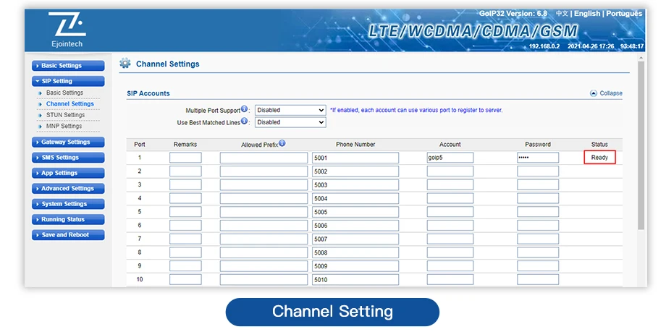Open the Multiple Port Support dropdown
The image size is (666, 332).
tap(290, 110)
